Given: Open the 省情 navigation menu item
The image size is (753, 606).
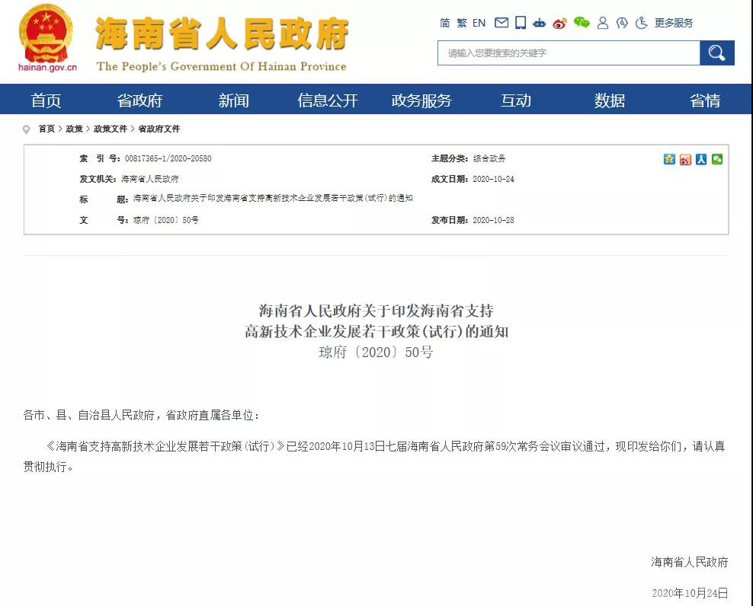Looking at the screenshot, I should (x=704, y=100).
